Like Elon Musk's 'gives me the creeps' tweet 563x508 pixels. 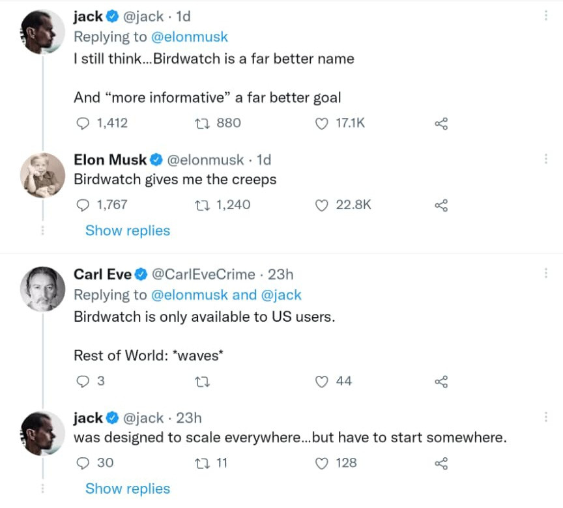coord(321,205)
